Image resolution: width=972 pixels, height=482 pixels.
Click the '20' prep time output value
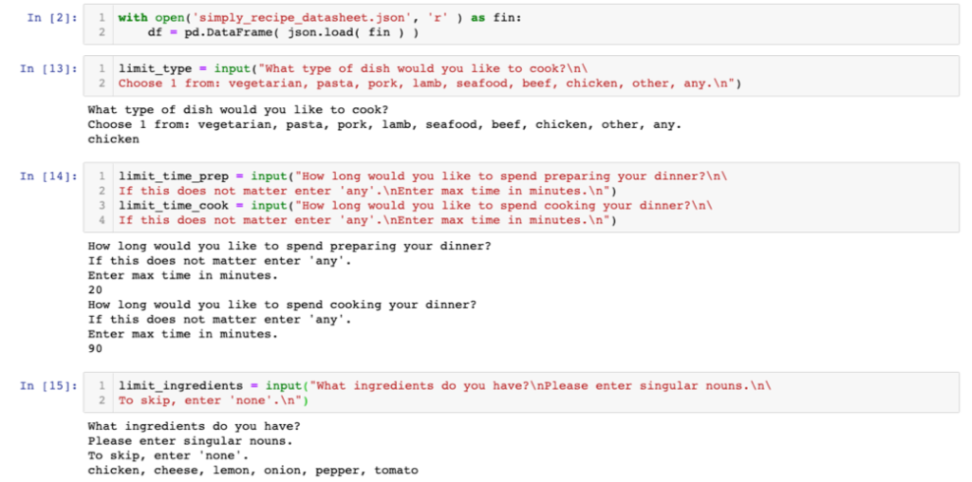tap(95, 290)
